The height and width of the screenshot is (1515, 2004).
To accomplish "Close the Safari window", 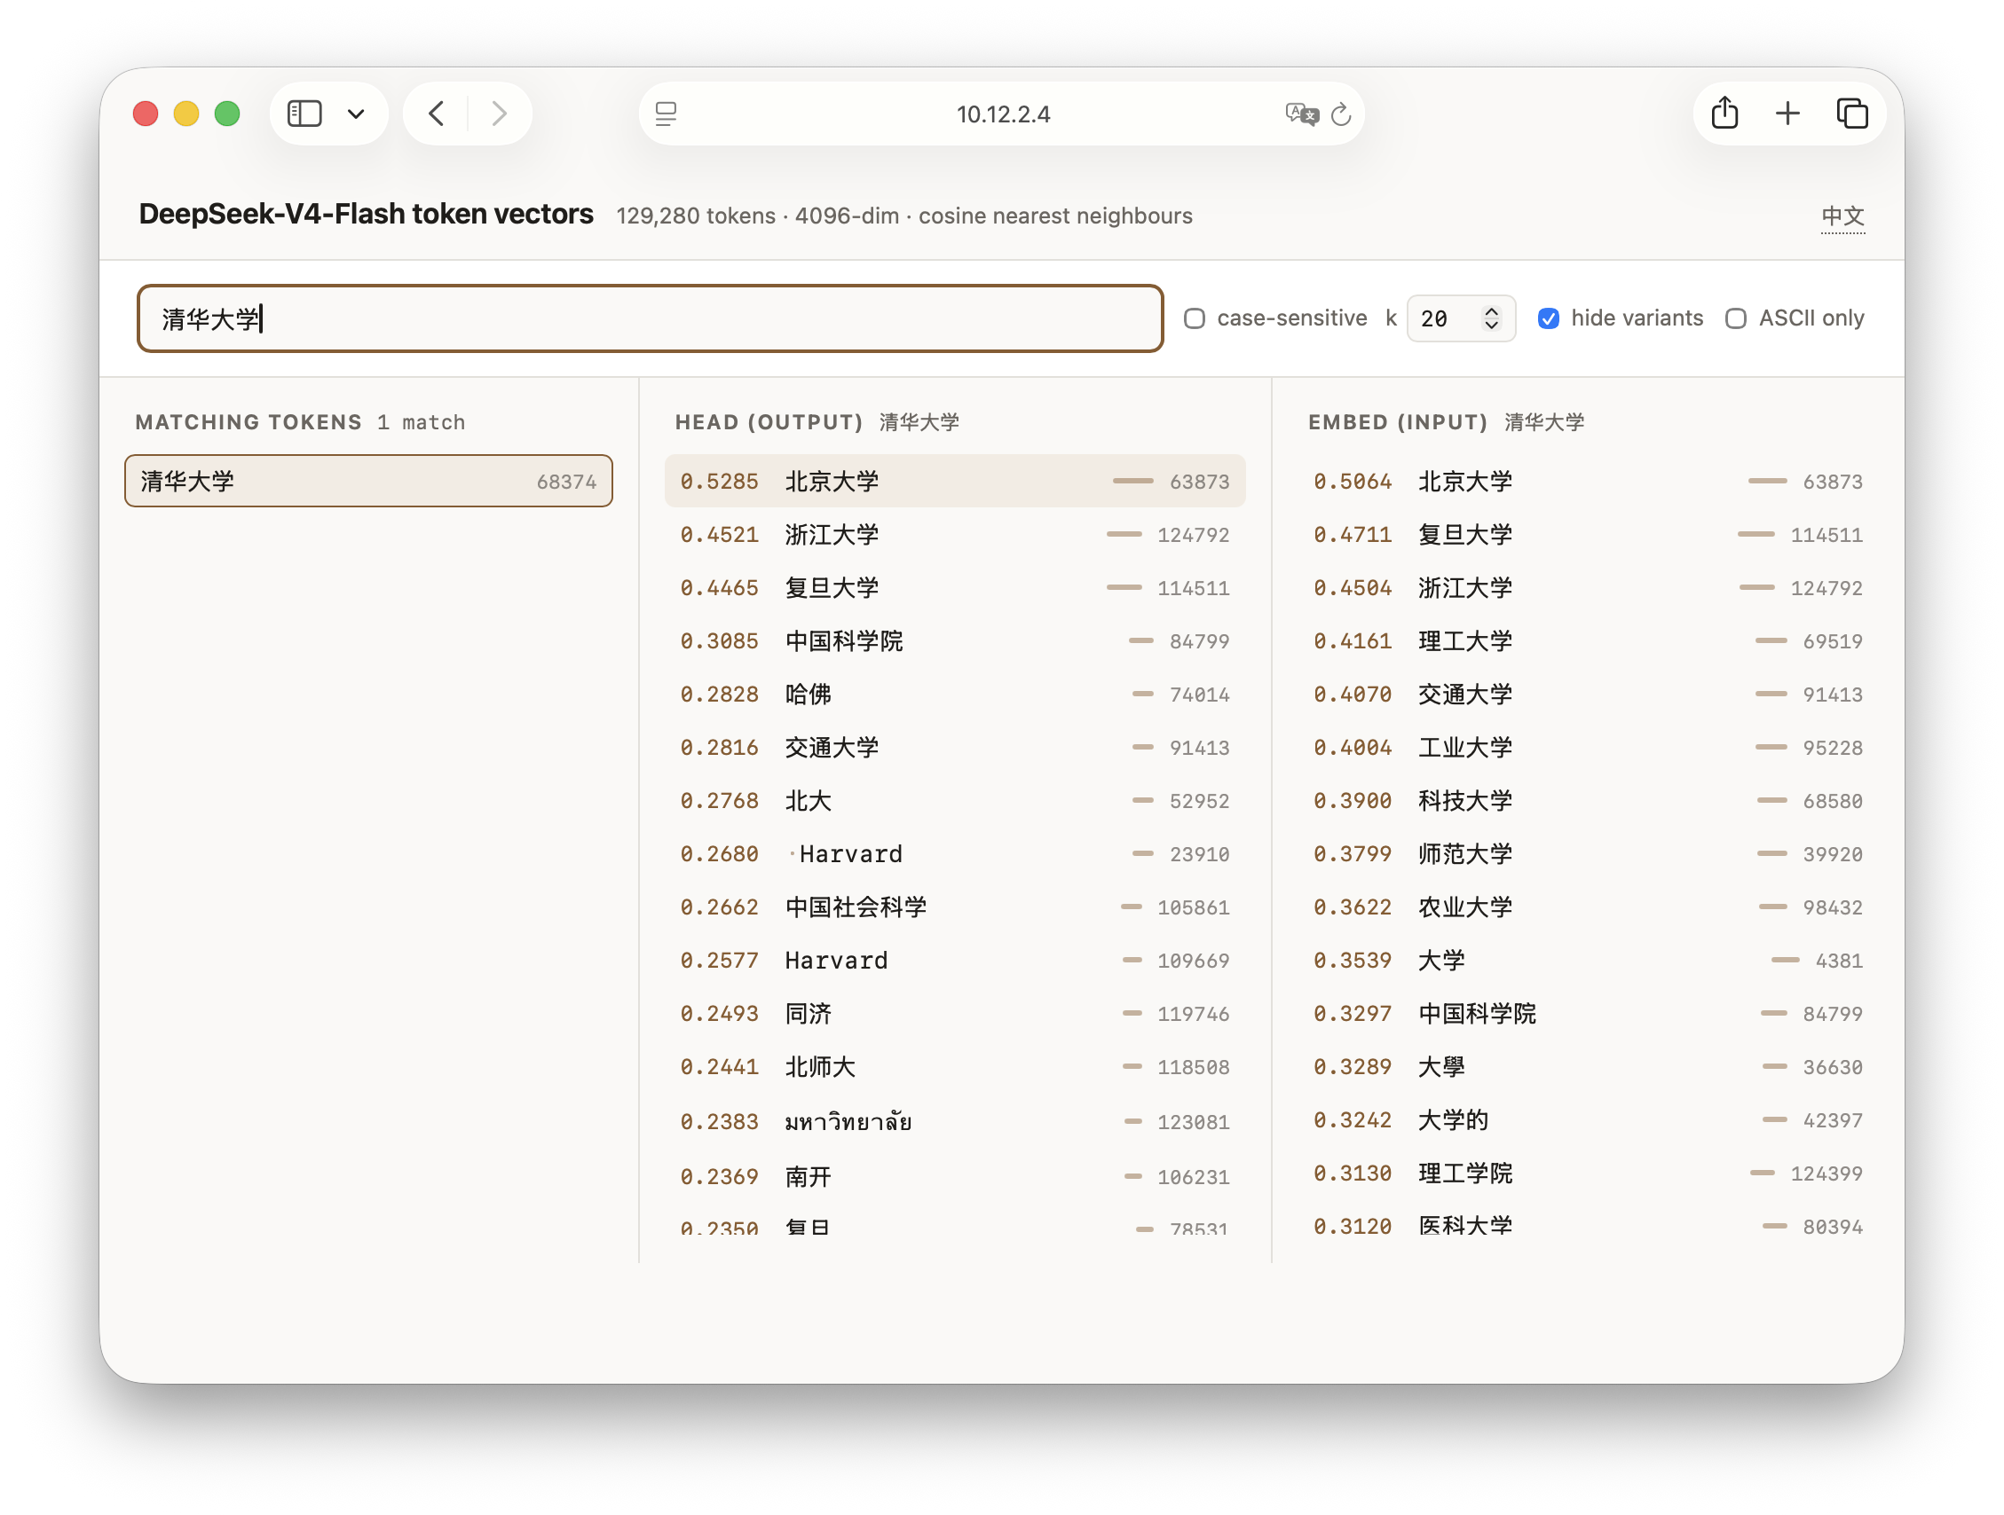I will click(146, 114).
